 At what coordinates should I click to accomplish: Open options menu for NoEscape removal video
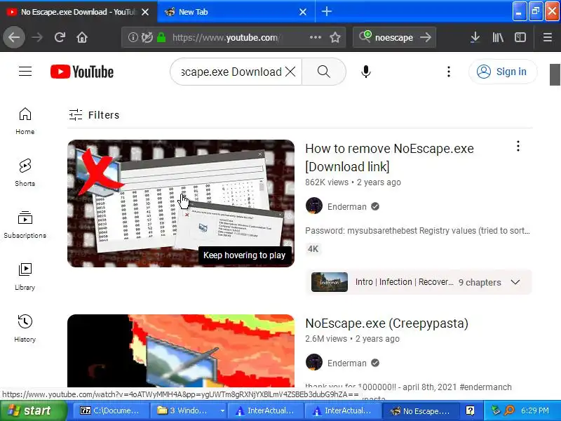[518, 146]
